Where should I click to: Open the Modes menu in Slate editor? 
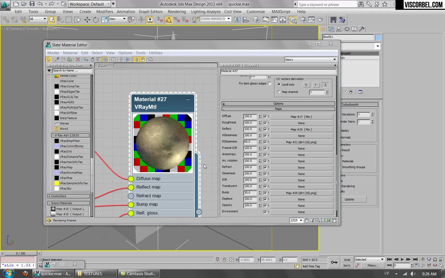[53, 53]
